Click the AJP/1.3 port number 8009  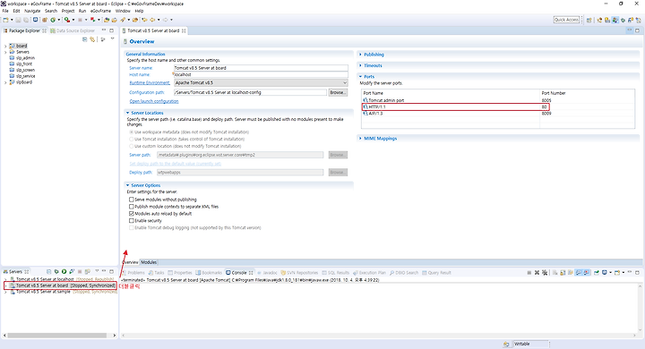coord(546,114)
